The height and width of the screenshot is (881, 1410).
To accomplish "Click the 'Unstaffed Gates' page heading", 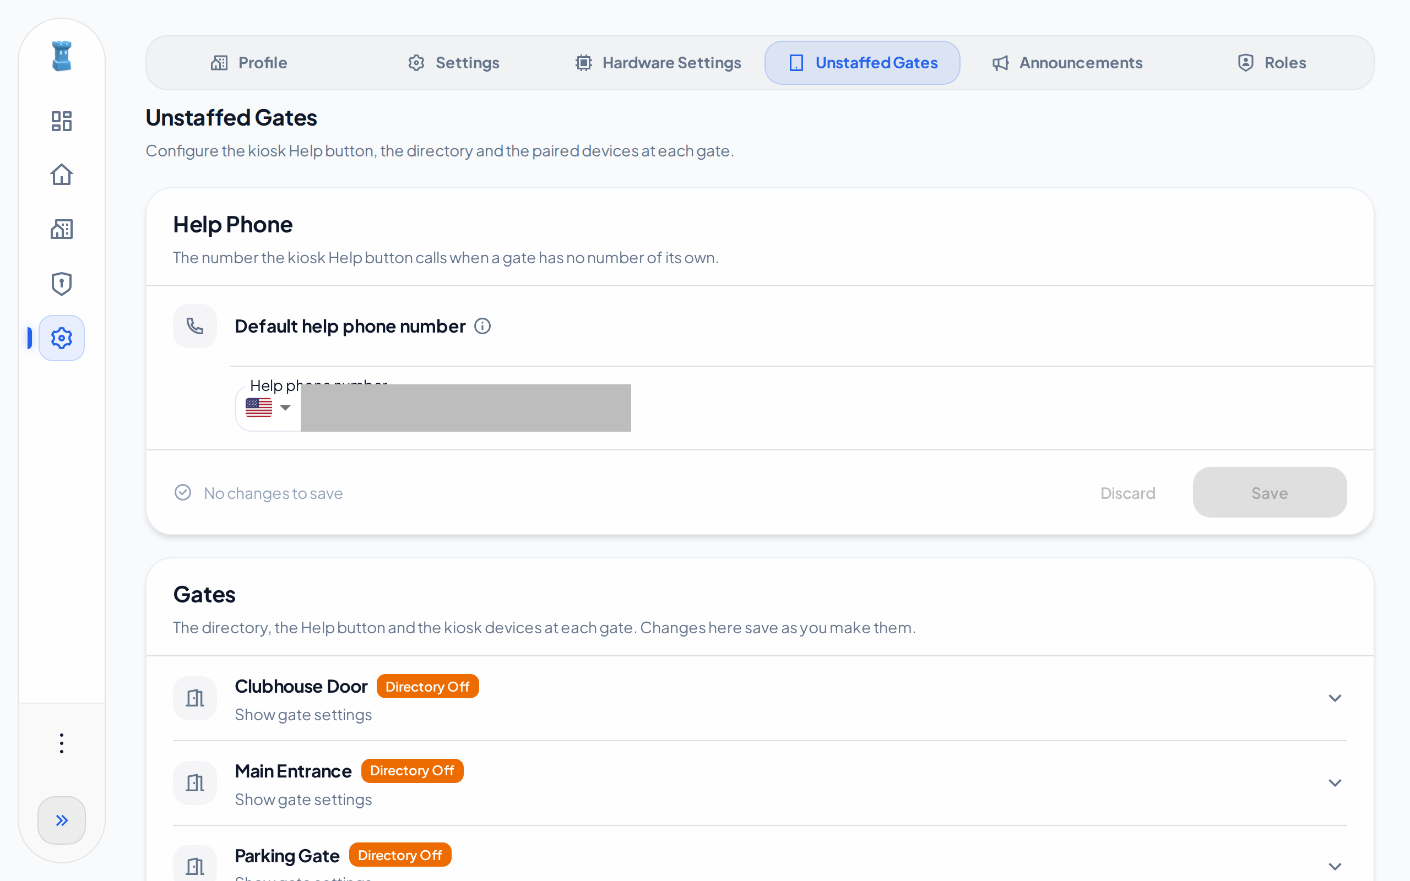I will tap(231, 118).
